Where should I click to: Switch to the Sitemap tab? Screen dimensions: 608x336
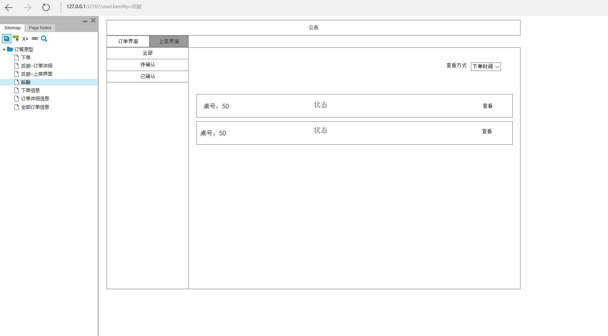[x=12, y=28]
